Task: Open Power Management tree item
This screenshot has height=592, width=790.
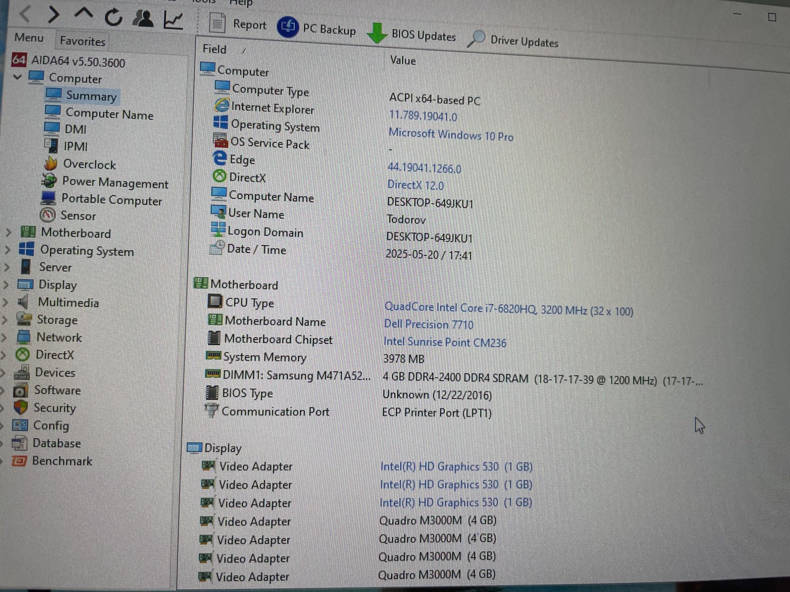Action: (105, 182)
